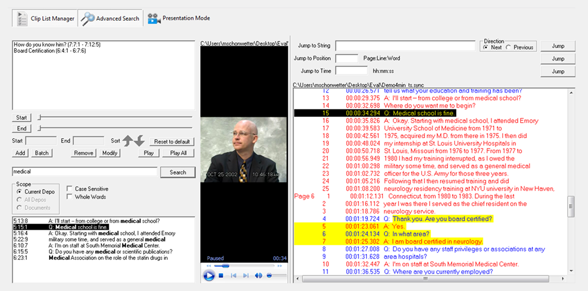The width and height of the screenshot is (588, 291).
Task: Click the rewind arrows beside seek bar
Action: click(209, 266)
